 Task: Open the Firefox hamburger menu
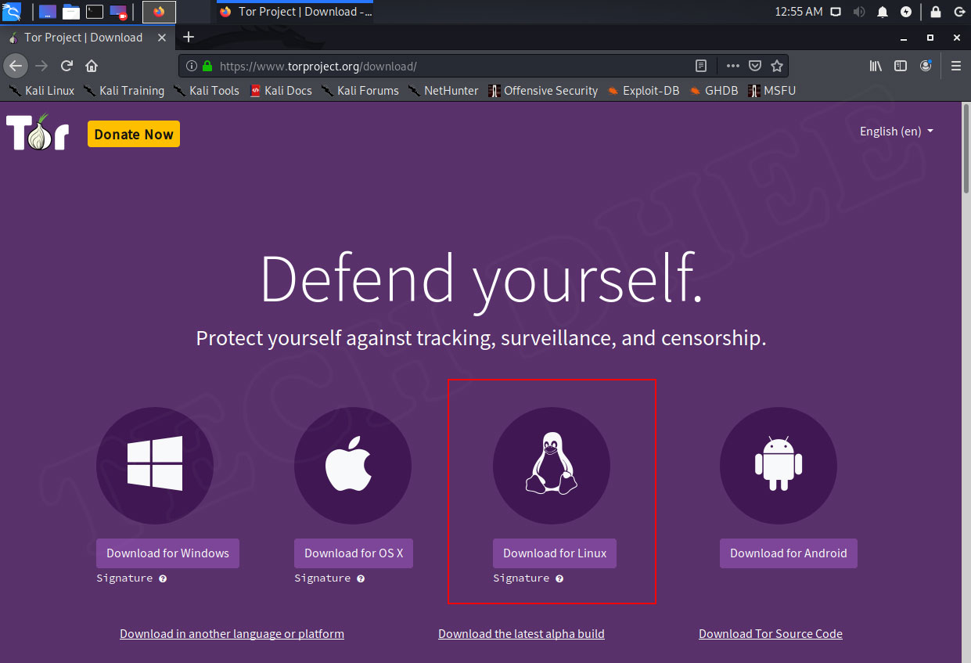(x=955, y=66)
